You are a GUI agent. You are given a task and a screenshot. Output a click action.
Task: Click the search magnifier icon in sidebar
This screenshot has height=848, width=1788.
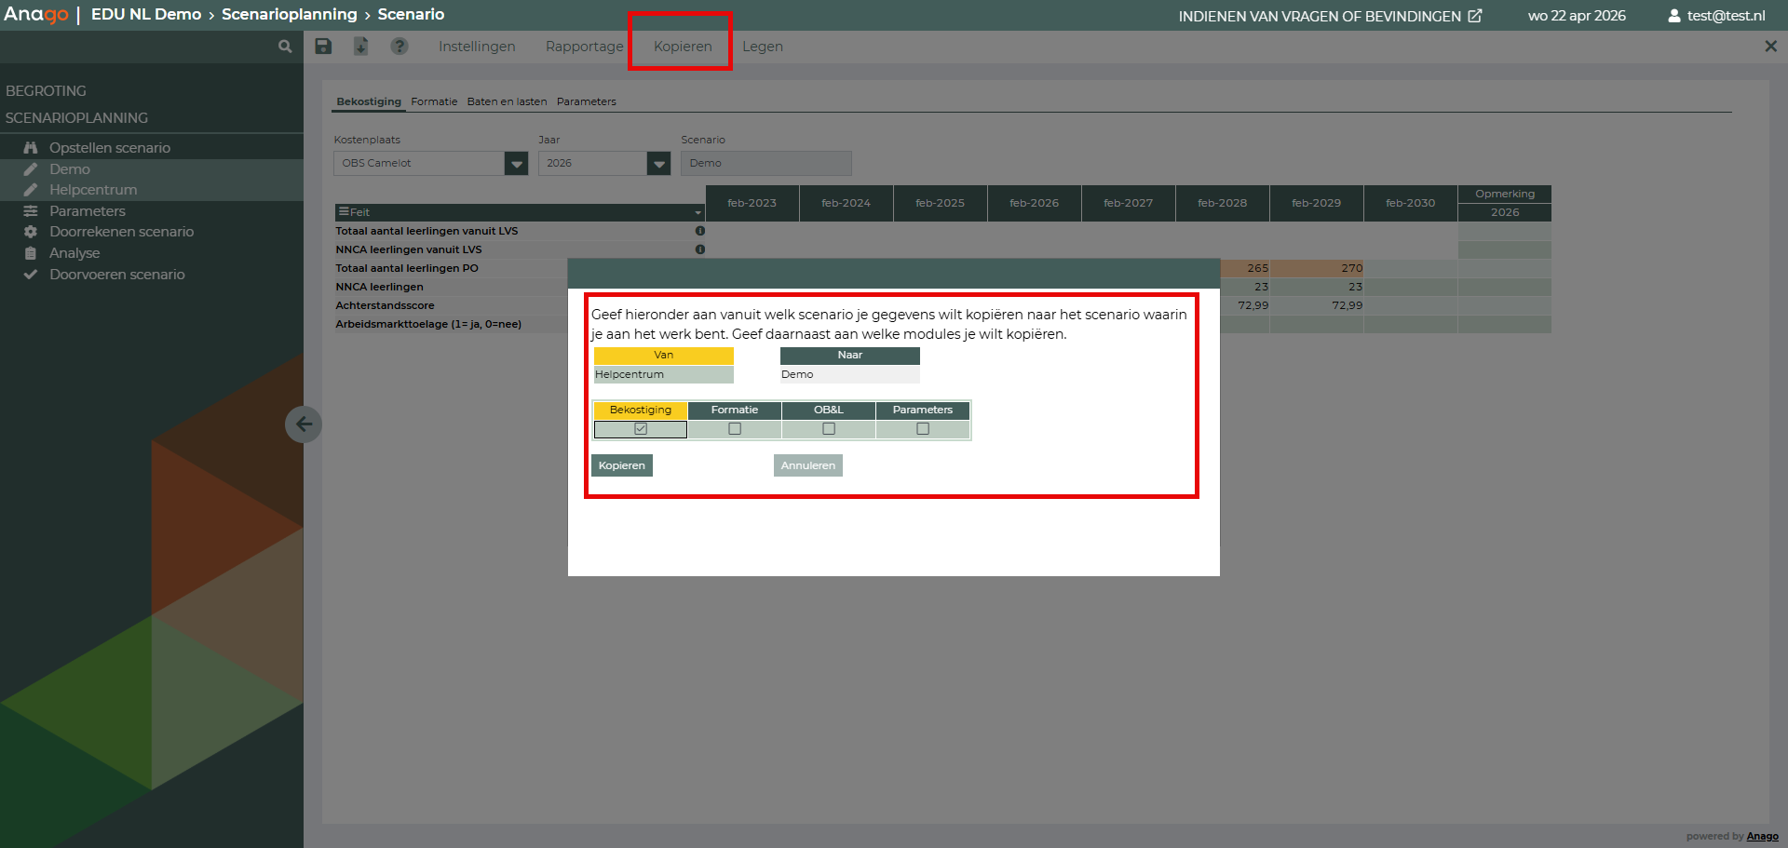coord(285,47)
